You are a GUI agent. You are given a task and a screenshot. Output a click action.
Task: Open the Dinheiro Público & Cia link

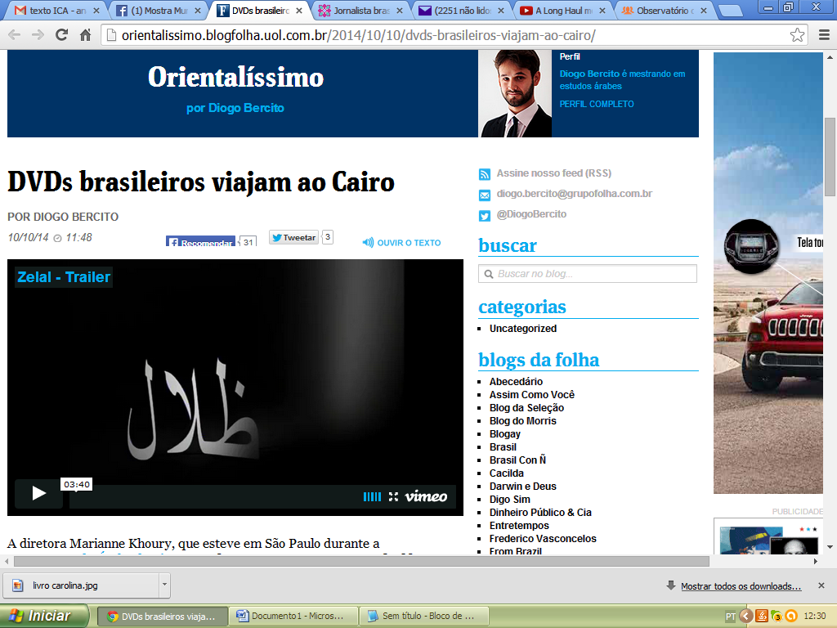click(541, 512)
